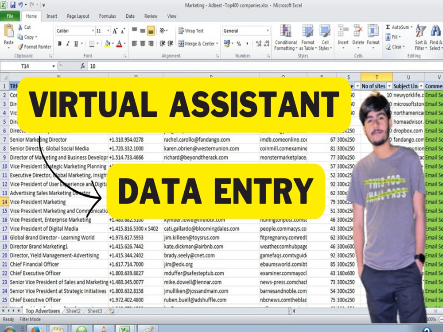Screen dimensions: 443x332
Task: Select the Sheet2 worksheet tab
Action: pos(73,311)
